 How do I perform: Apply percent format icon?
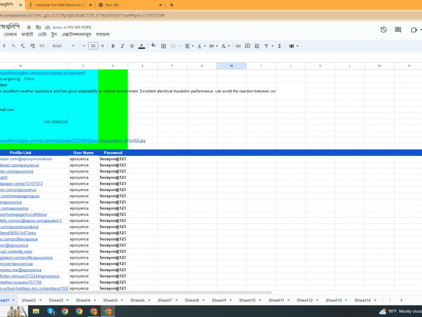click(14, 46)
